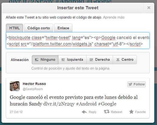Select Ninguno alignment option

pyautogui.click(x=45, y=60)
